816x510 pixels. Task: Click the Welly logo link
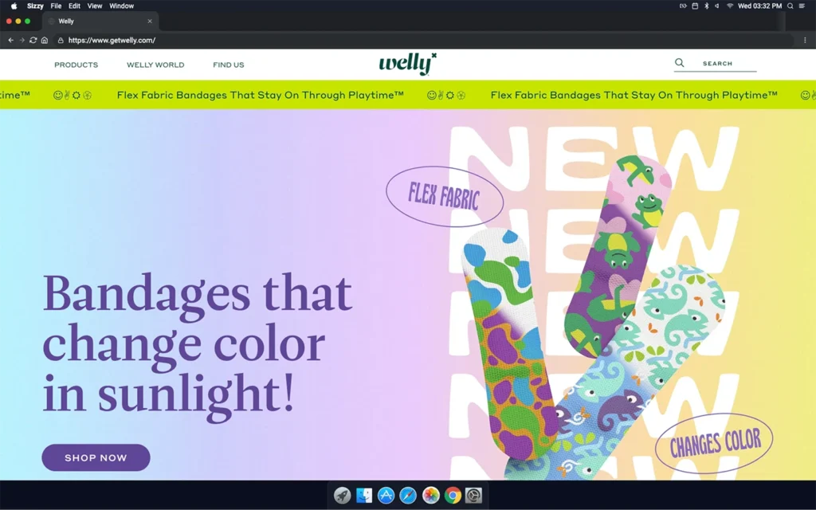pyautogui.click(x=407, y=64)
